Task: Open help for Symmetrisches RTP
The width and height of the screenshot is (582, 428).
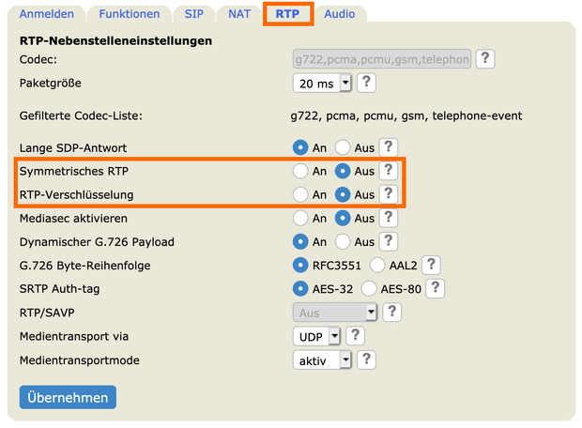Action: pyautogui.click(x=389, y=171)
